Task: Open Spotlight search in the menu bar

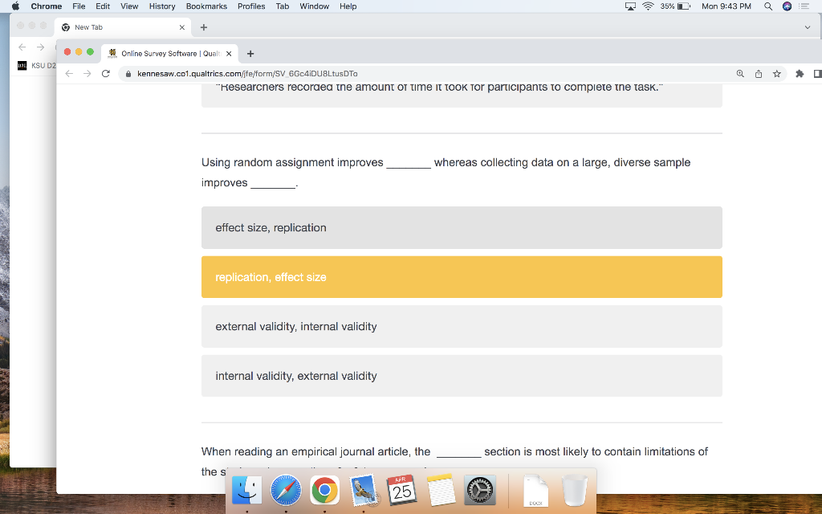Action: click(767, 6)
